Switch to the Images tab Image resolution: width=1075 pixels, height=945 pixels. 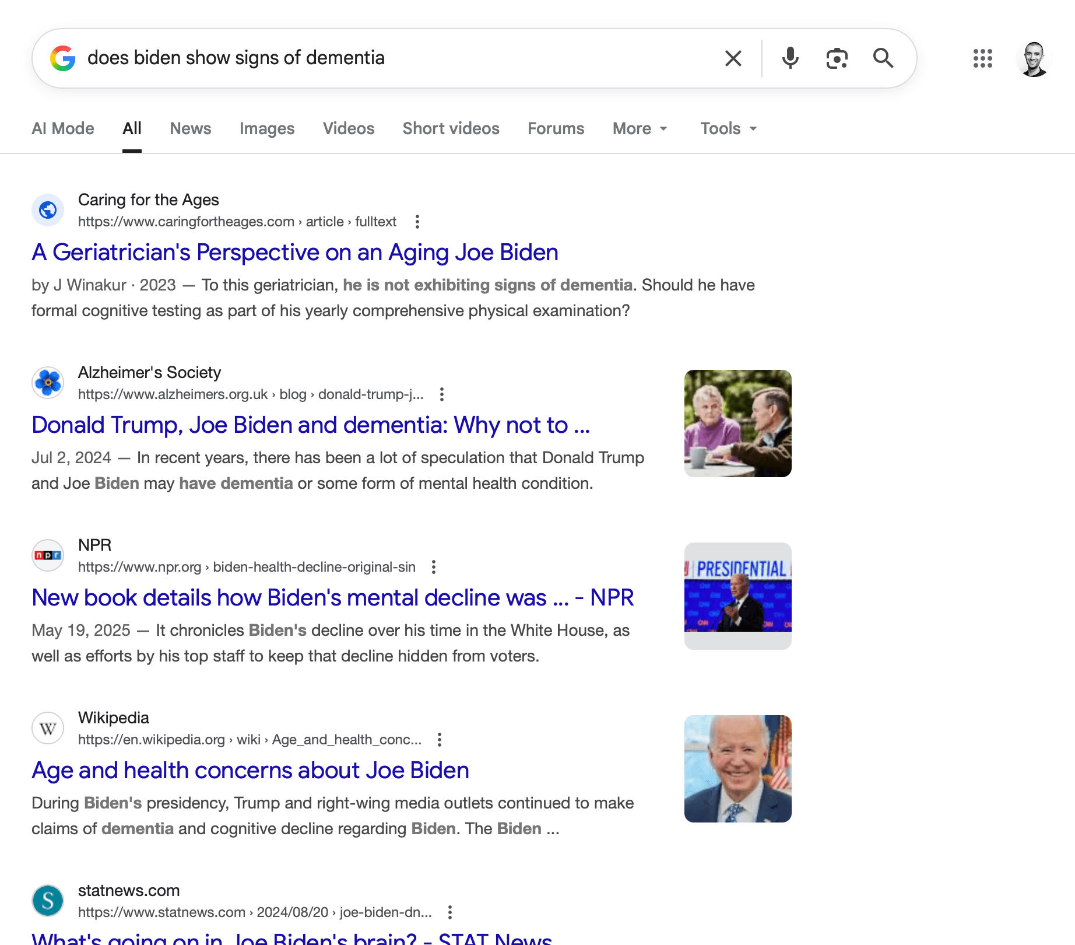(267, 128)
